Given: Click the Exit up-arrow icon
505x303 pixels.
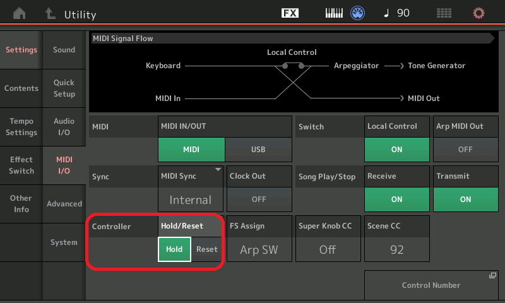Looking at the screenshot, I should coord(50,13).
